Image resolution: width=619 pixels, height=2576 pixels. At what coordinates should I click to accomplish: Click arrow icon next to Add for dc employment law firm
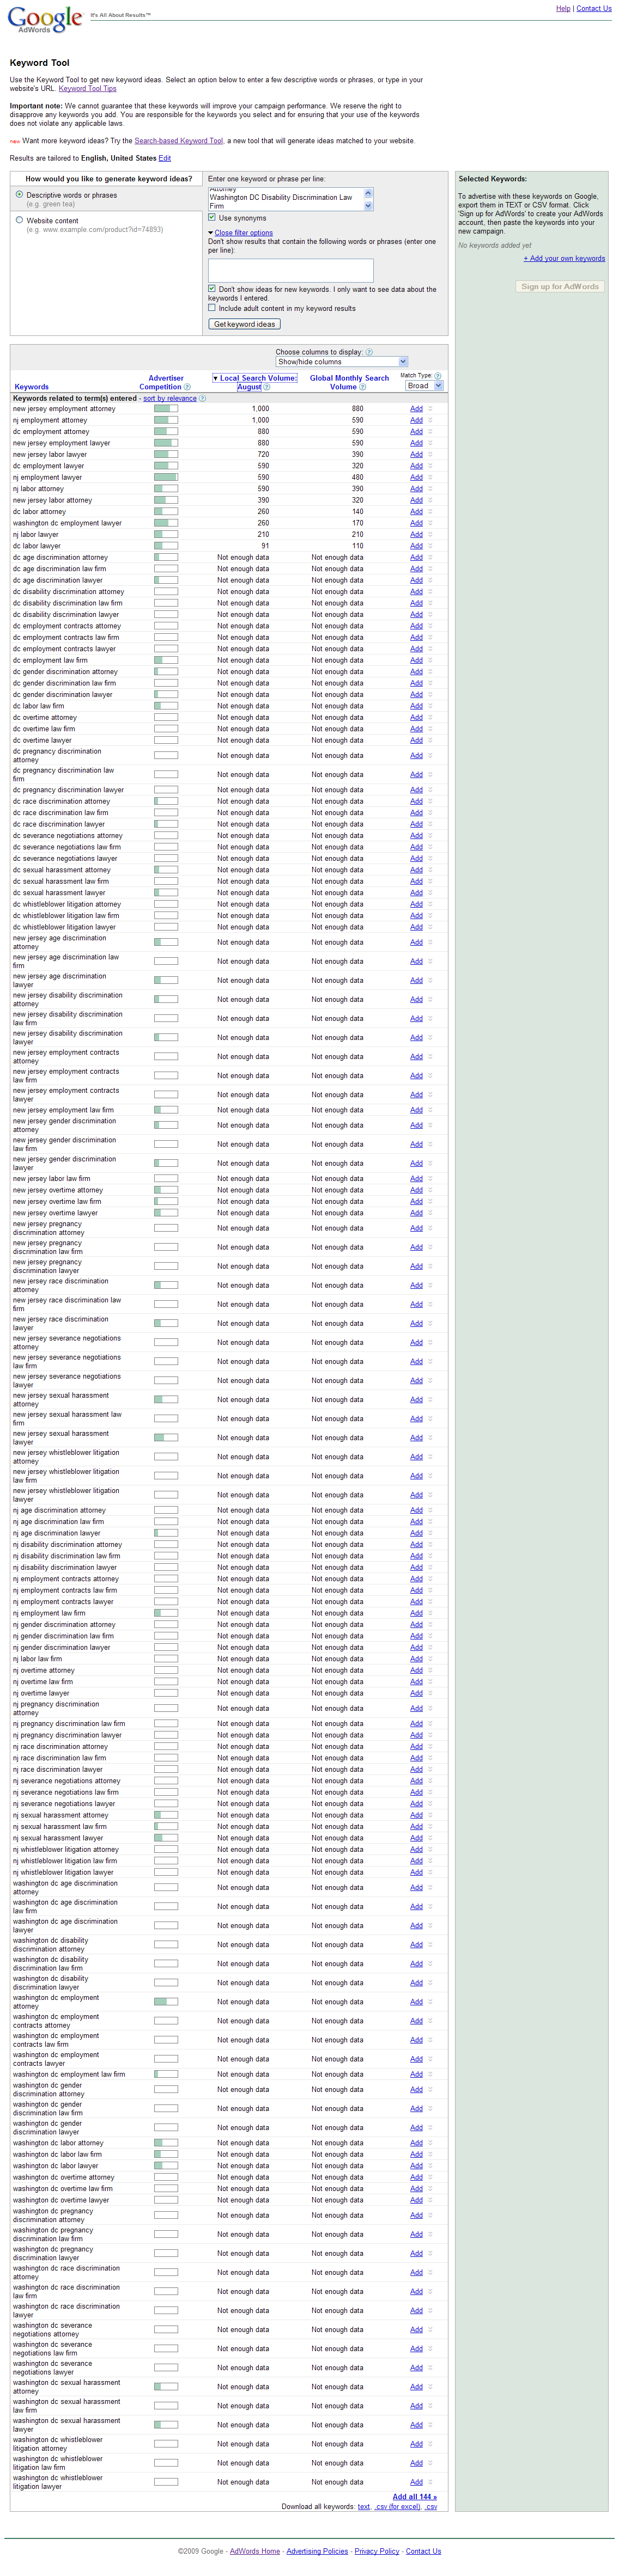430,660
